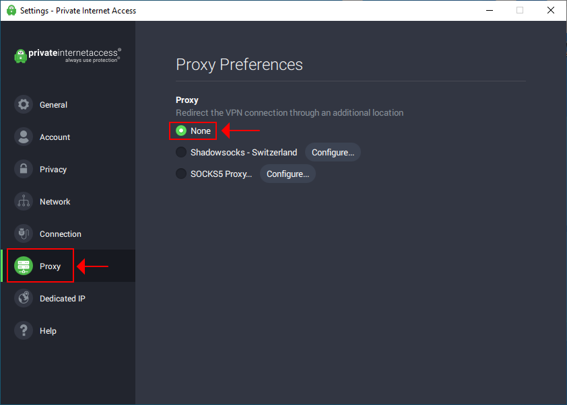This screenshot has height=405, width=567.
Task: Click the Private Internet Access logo
Action: tap(67, 55)
